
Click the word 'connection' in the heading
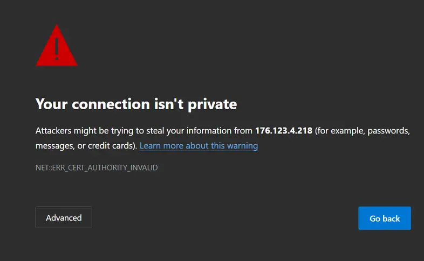[111, 104]
